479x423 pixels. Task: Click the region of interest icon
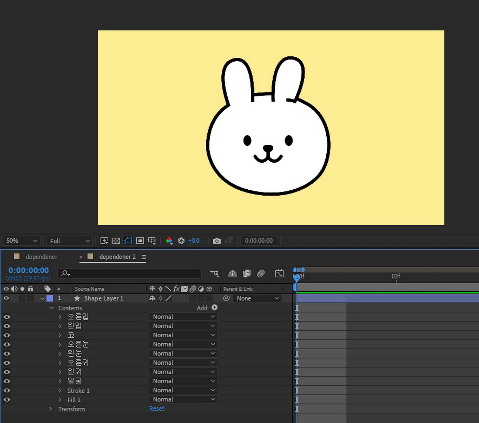(x=140, y=241)
